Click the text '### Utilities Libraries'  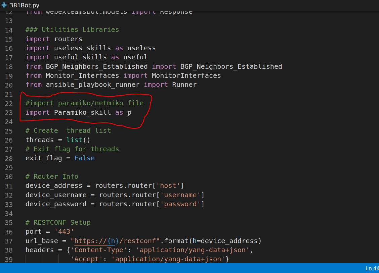click(72, 30)
